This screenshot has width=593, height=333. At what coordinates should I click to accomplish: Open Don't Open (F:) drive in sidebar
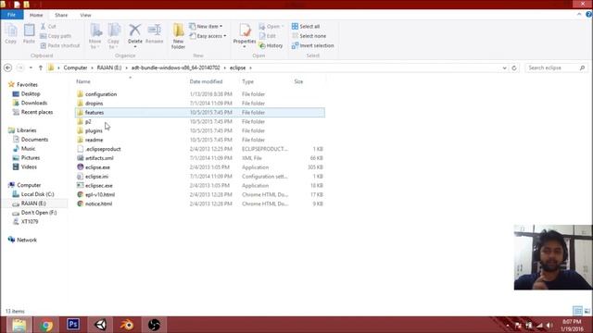click(x=34, y=213)
